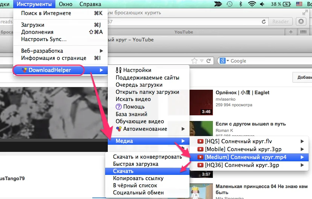The width and height of the screenshot is (312, 199).
Task: Open Помощь in DownloadHelper menu
Action: (x=148, y=107)
